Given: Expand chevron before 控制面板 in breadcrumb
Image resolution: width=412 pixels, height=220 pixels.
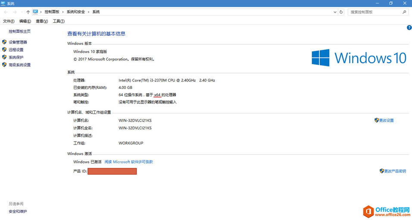Looking at the screenshot, I should pyautogui.click(x=41, y=12).
